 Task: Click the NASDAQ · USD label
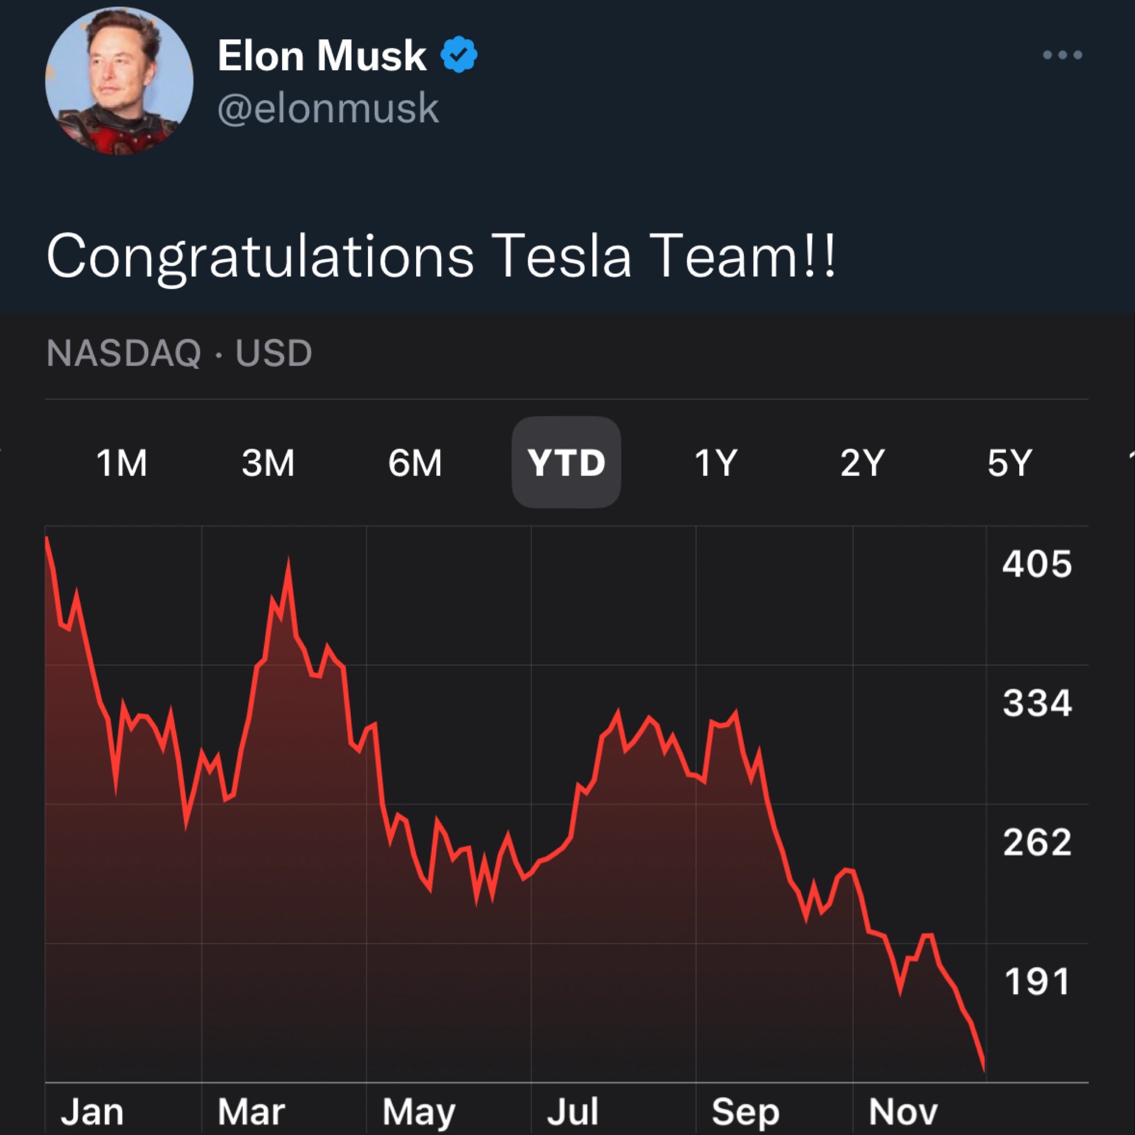pos(179,353)
